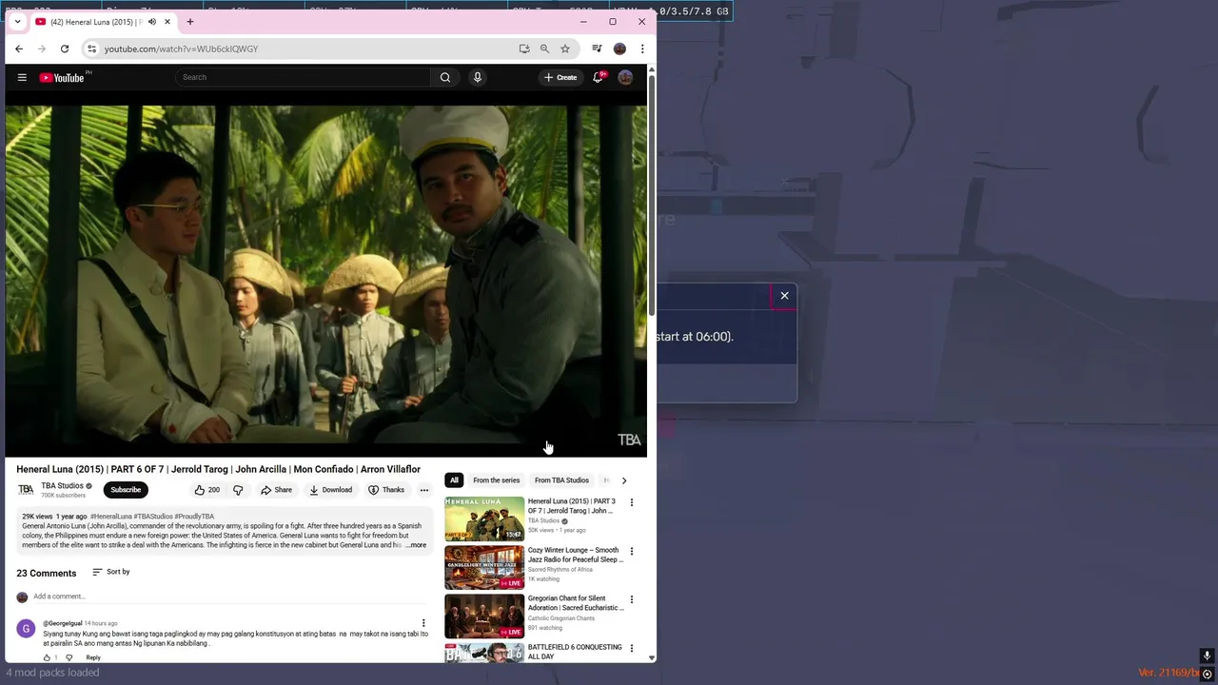1218x685 pixels.
Task: Open the Sort by comments dropdown
Action: click(110, 572)
